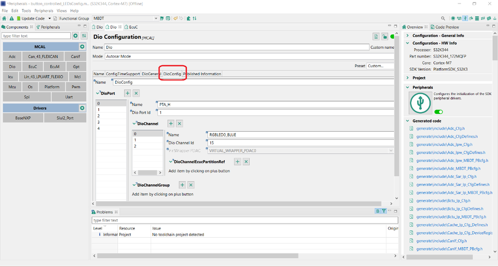498x267 pixels.
Task: Add a component with the filter-row plus
Action: (75, 35)
